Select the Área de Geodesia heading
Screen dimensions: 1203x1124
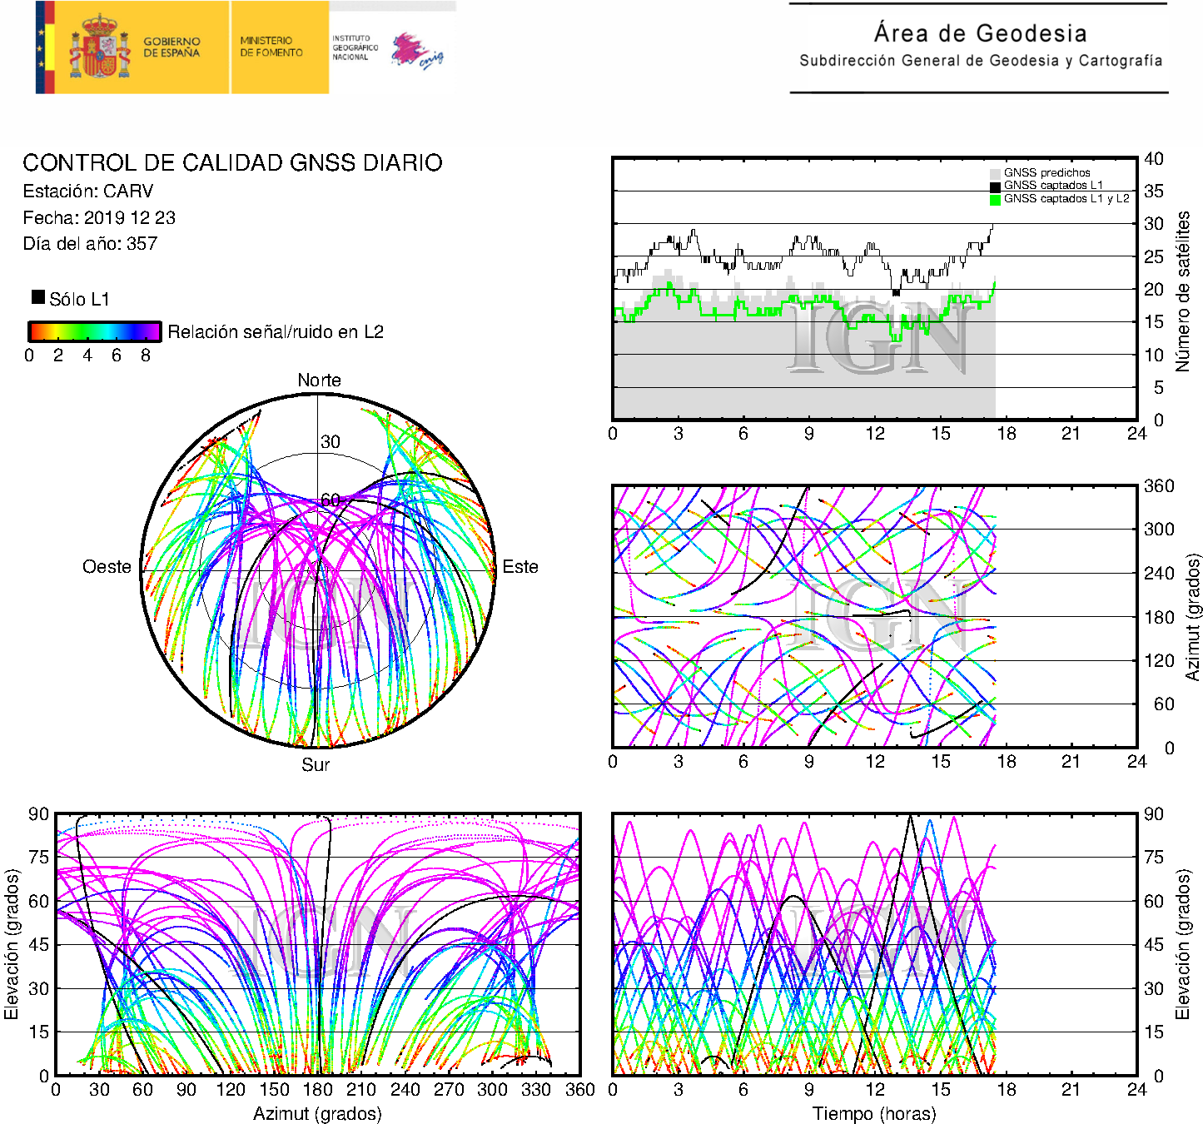(980, 33)
